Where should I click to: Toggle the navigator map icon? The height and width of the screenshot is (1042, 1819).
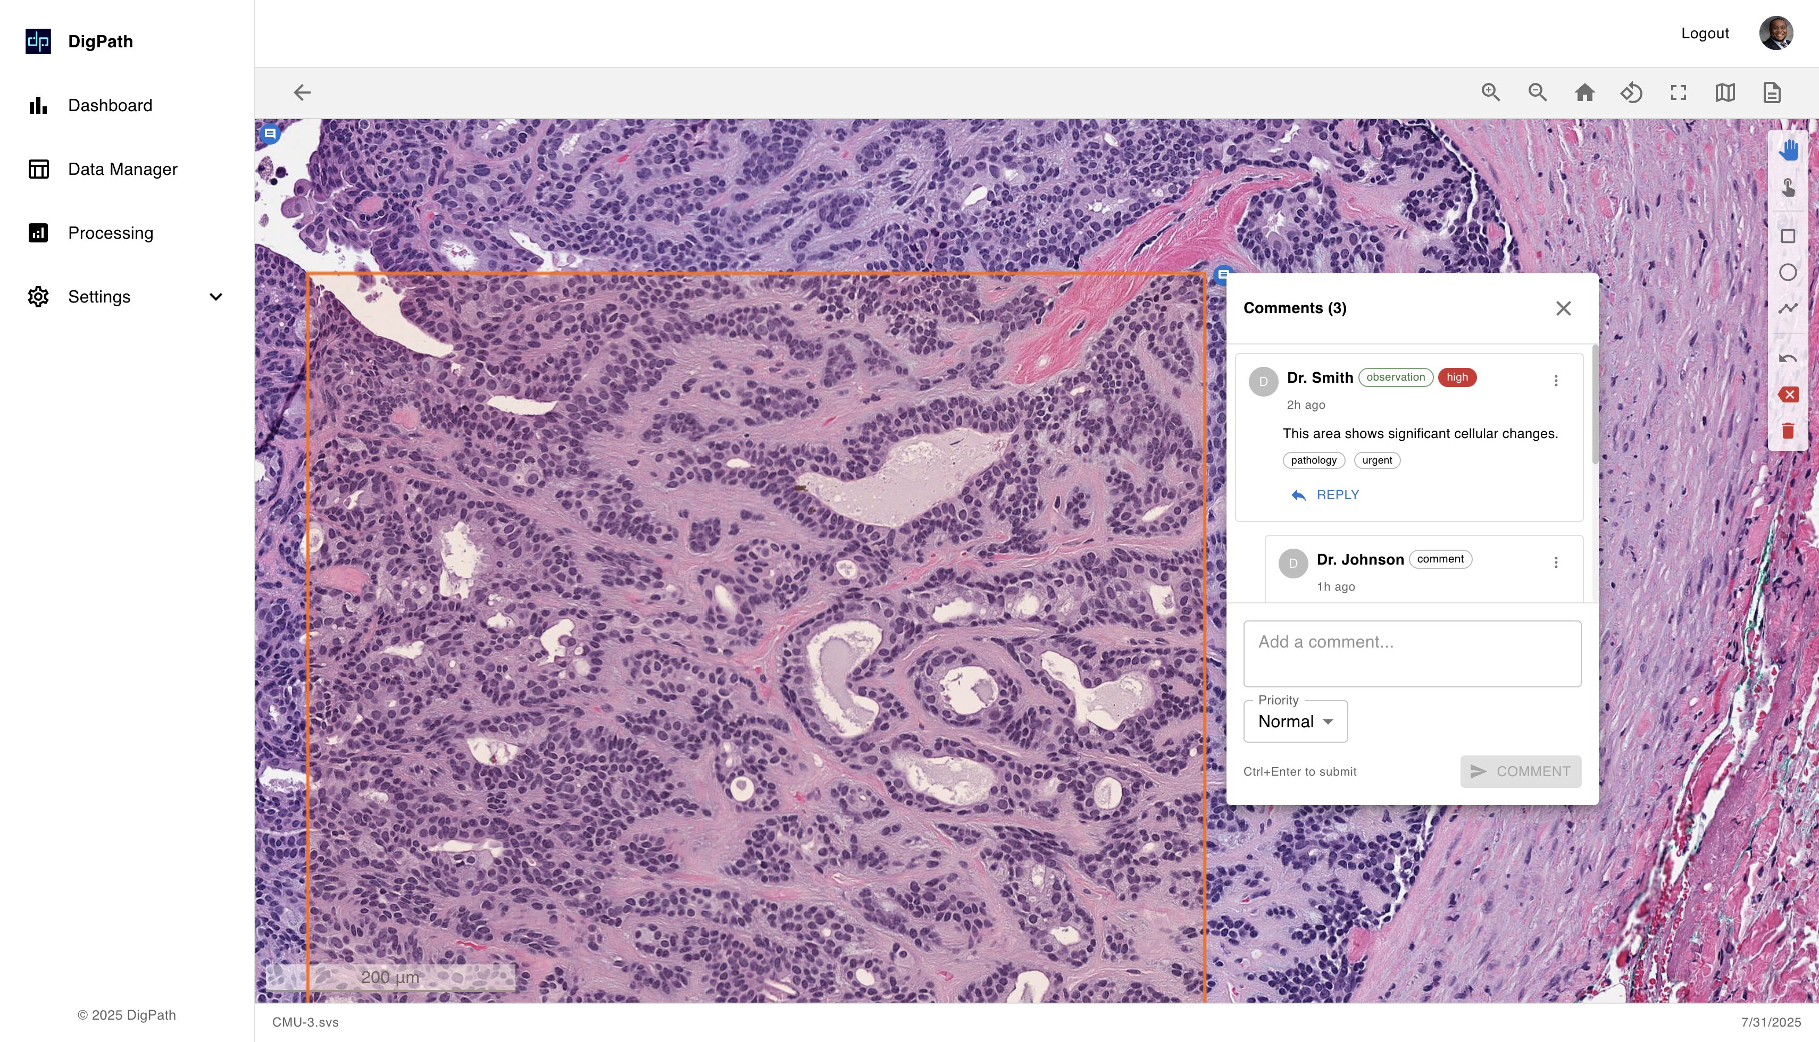point(1724,93)
